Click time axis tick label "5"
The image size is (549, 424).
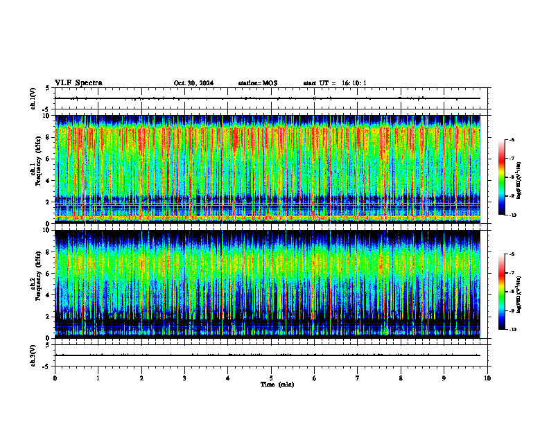(x=271, y=378)
